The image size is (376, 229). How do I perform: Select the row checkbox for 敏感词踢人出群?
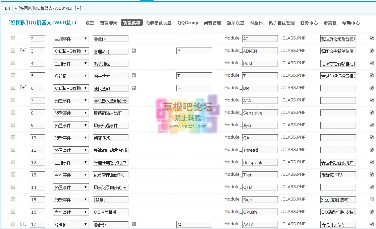(13, 112)
